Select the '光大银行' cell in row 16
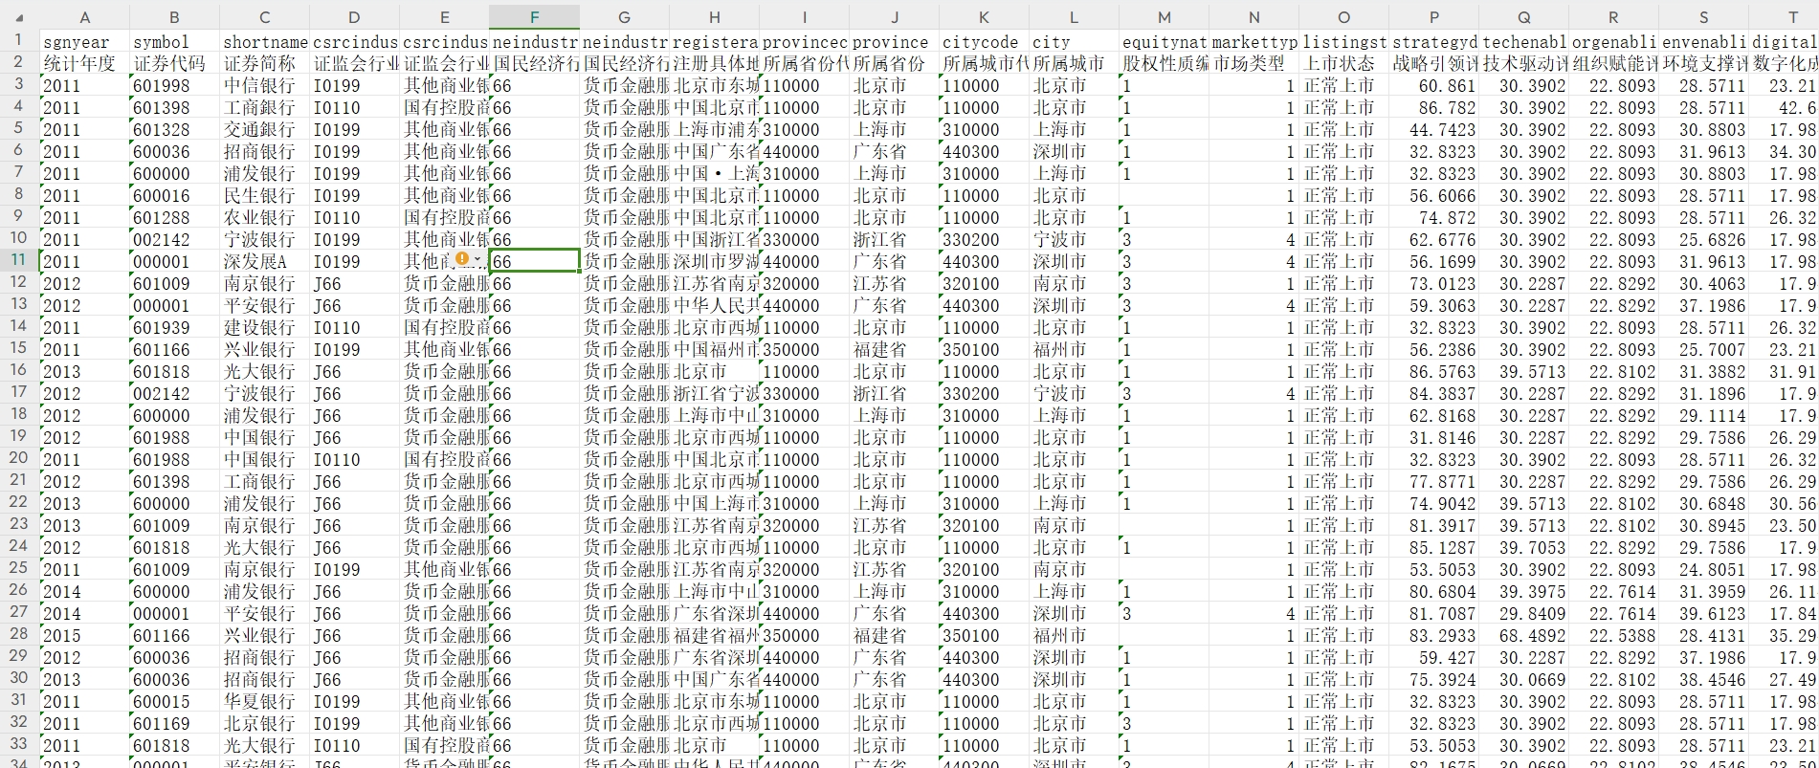This screenshot has width=1819, height=768. pos(264,371)
